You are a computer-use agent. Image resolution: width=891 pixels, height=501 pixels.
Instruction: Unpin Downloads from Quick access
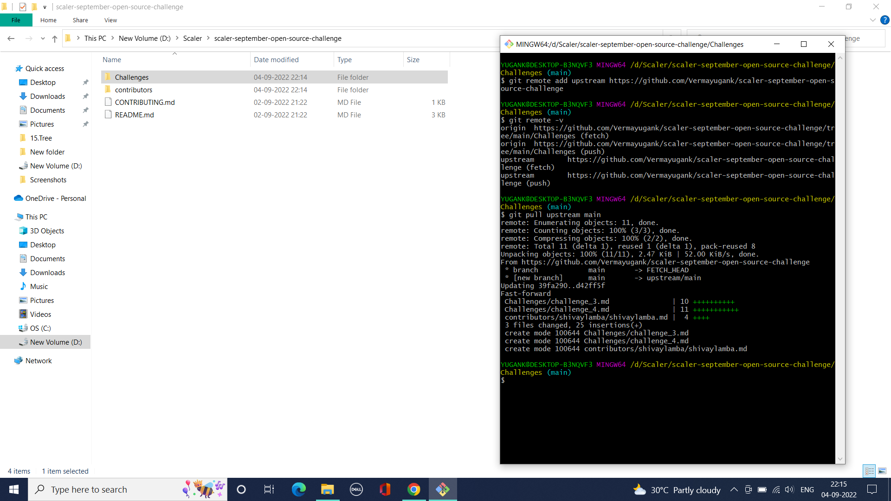tap(85, 96)
